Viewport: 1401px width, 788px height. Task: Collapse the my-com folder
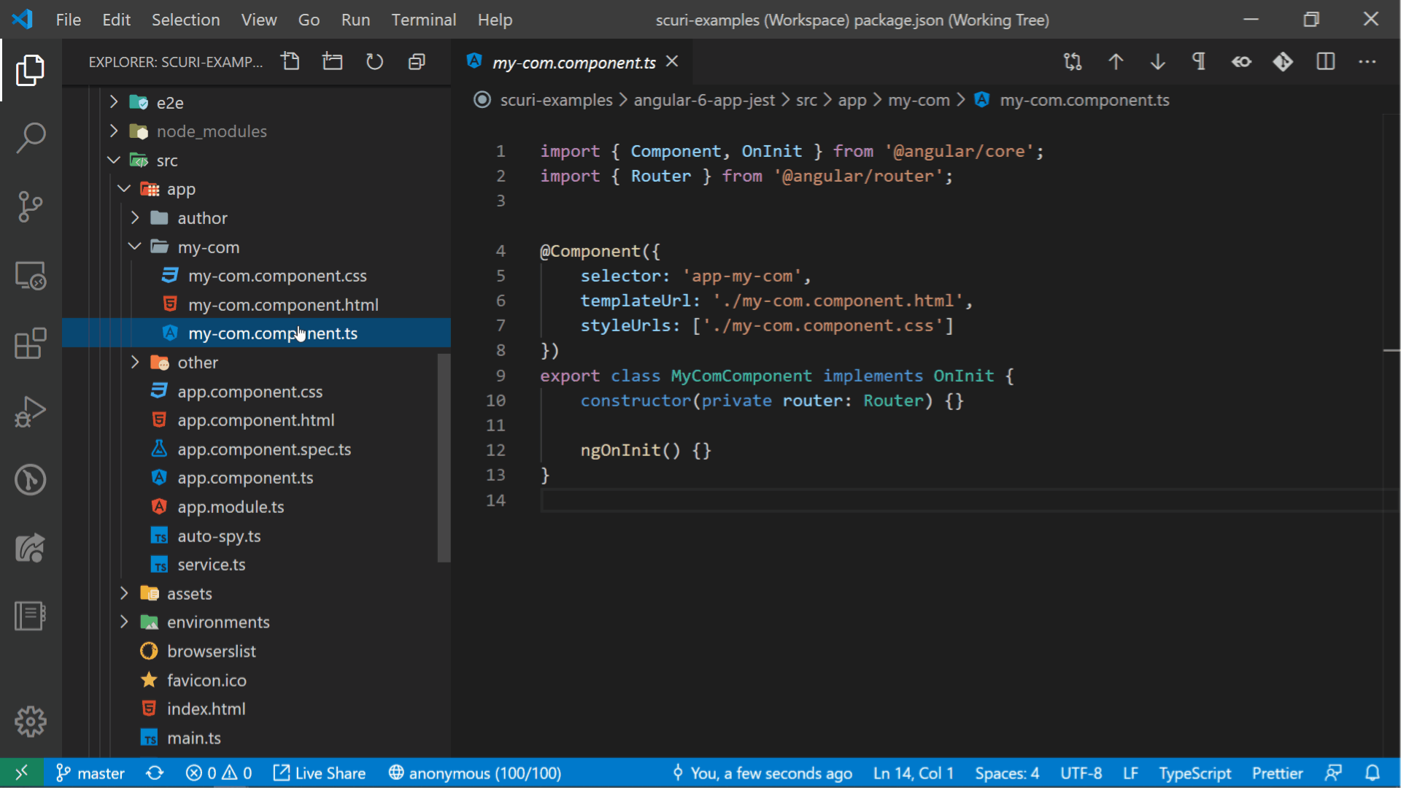[208, 247]
